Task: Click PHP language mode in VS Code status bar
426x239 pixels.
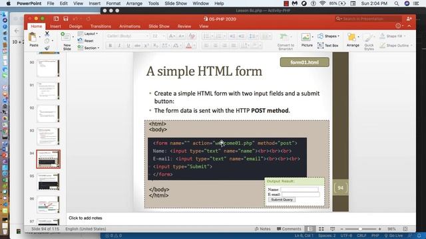Action: (375, 236)
